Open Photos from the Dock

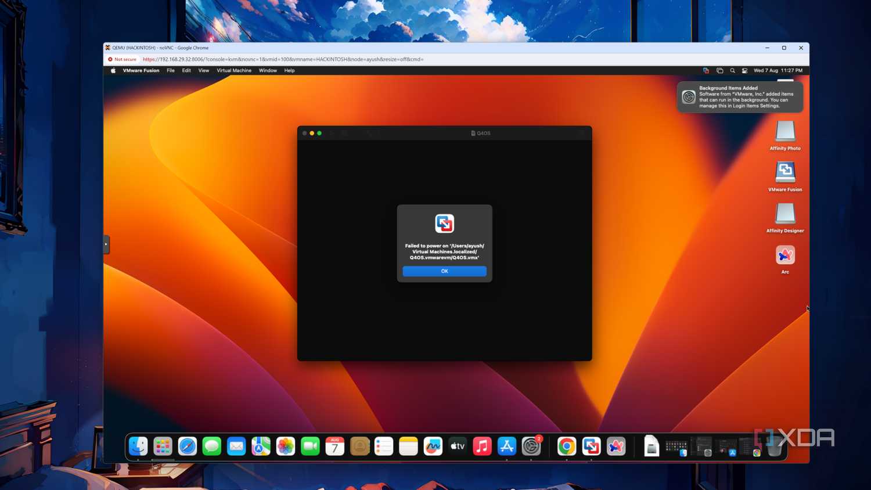[286, 446]
